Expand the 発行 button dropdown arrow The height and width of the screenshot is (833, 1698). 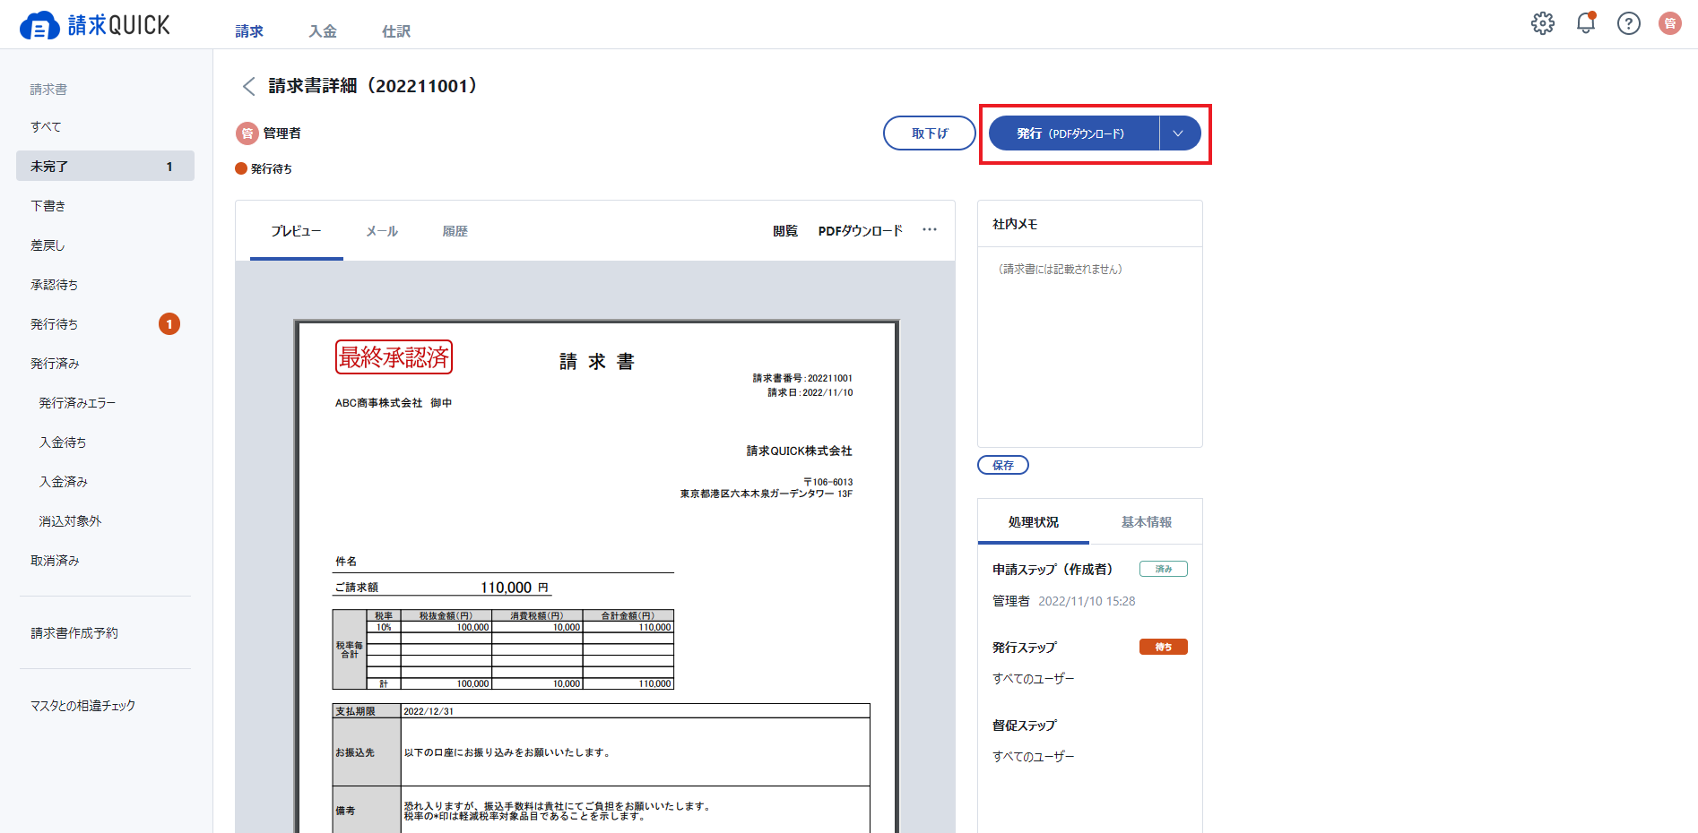pos(1179,133)
